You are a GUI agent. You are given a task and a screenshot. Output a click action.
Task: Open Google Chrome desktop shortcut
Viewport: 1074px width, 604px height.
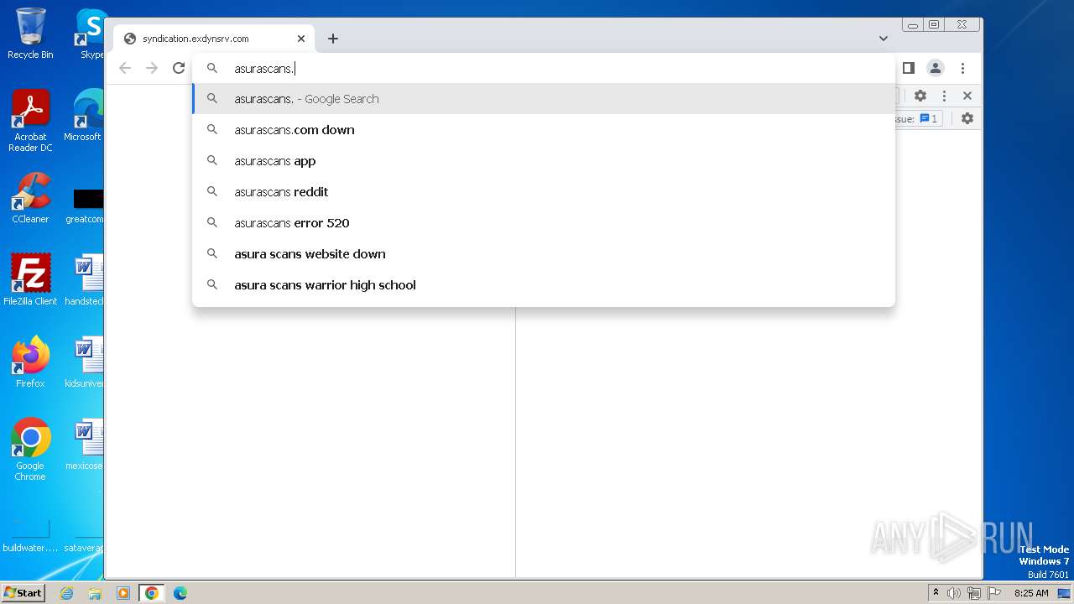pyautogui.click(x=30, y=449)
